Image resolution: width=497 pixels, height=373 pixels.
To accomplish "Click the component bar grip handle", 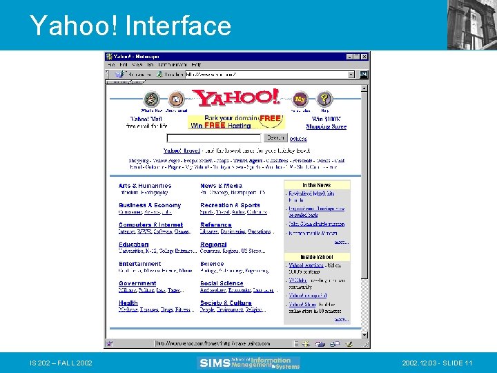I will (295, 344).
